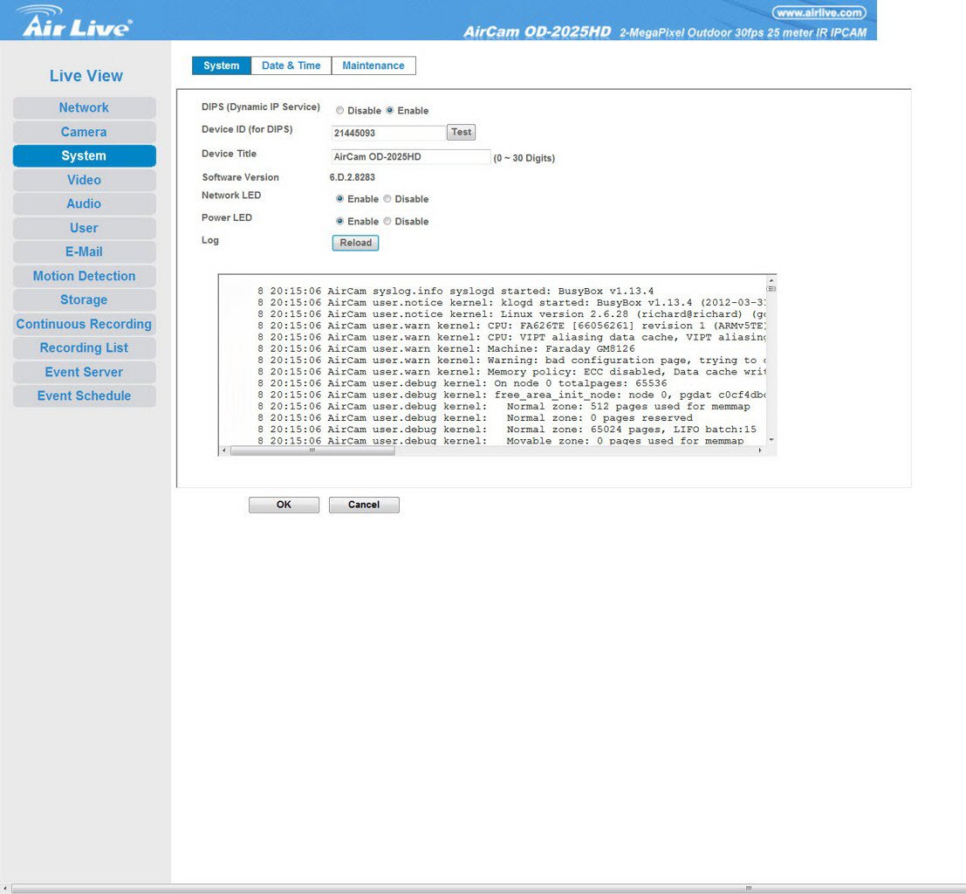Viewport: 966px width, 894px height.
Task: Open the Network settings menu
Action: tap(85, 108)
